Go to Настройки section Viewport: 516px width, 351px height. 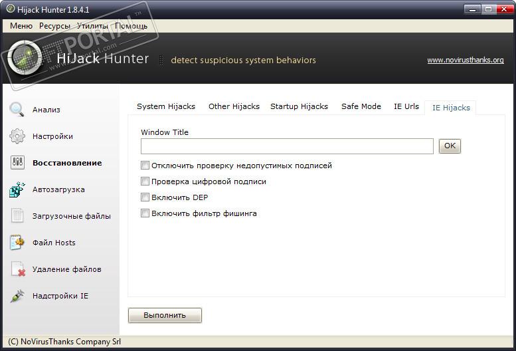click(x=52, y=136)
